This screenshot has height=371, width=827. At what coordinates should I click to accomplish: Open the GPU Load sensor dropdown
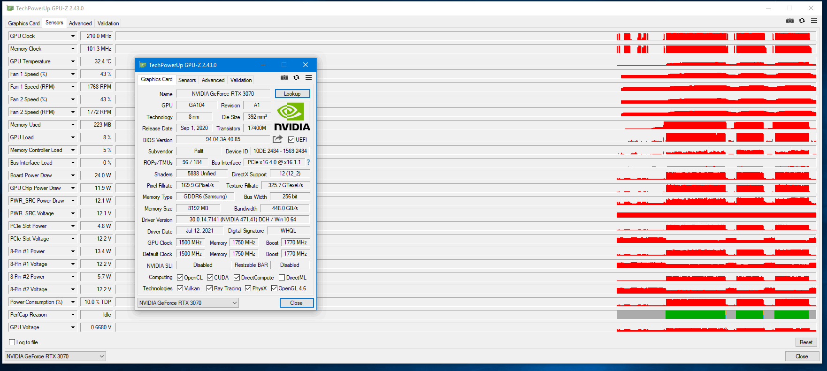(73, 137)
